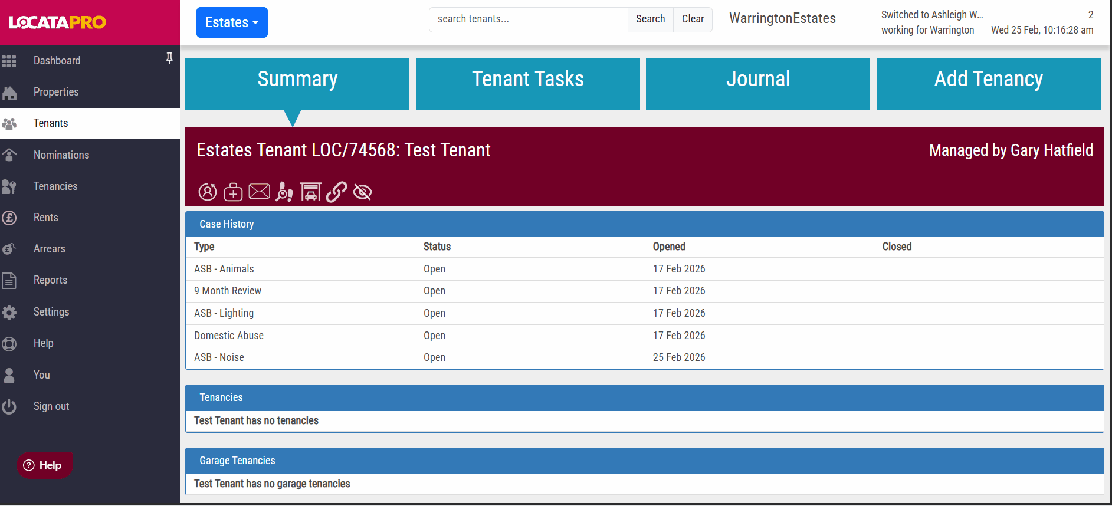Click the Arrears sidebar icon
This screenshot has height=506, width=1112.
(9, 249)
